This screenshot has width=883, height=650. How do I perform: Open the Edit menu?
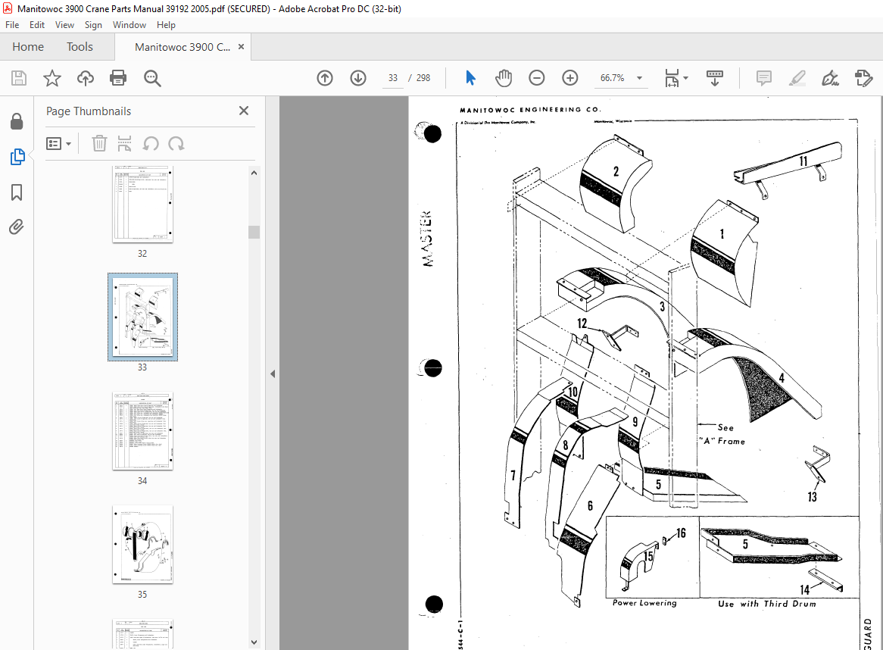pyautogui.click(x=37, y=25)
